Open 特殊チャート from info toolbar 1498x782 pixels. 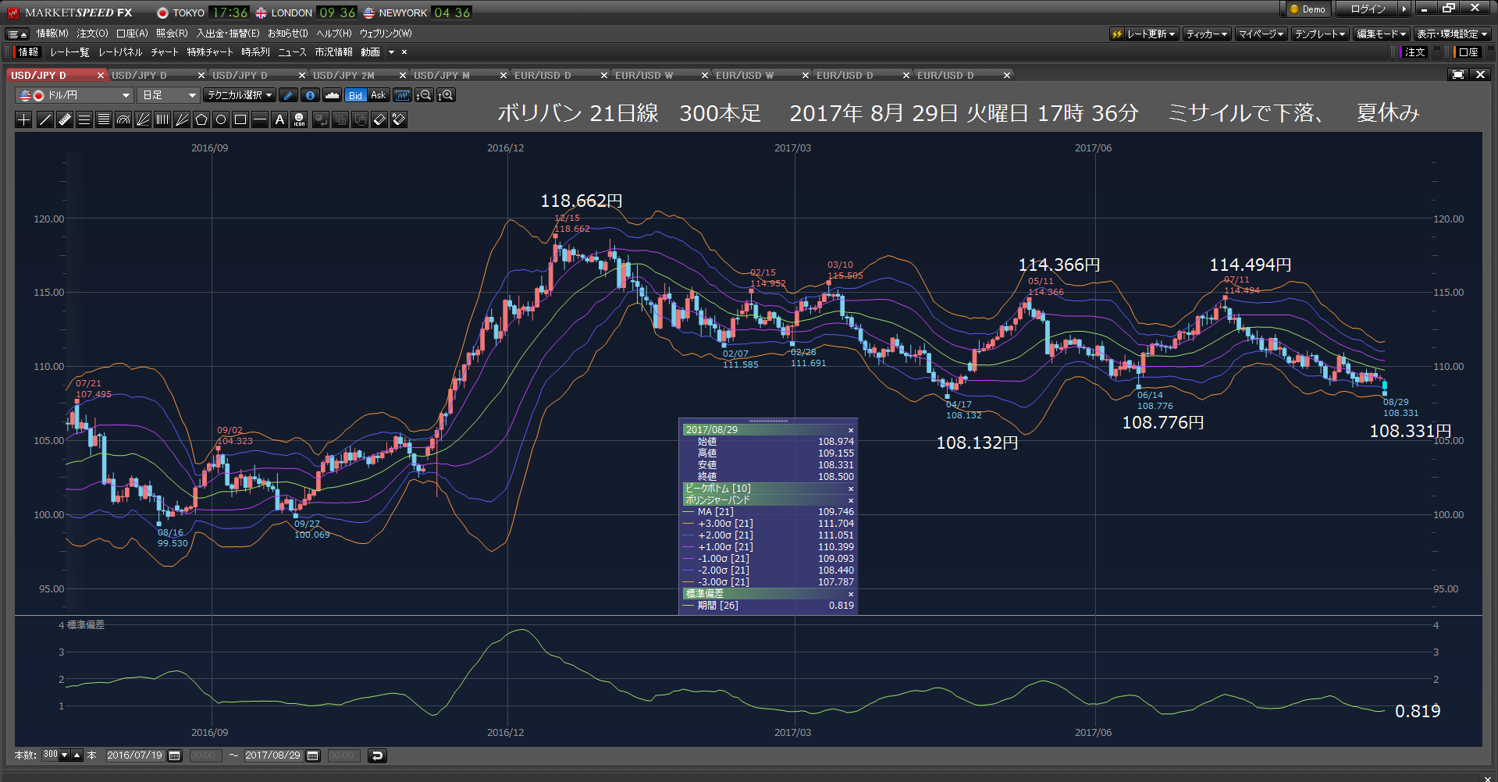[210, 52]
